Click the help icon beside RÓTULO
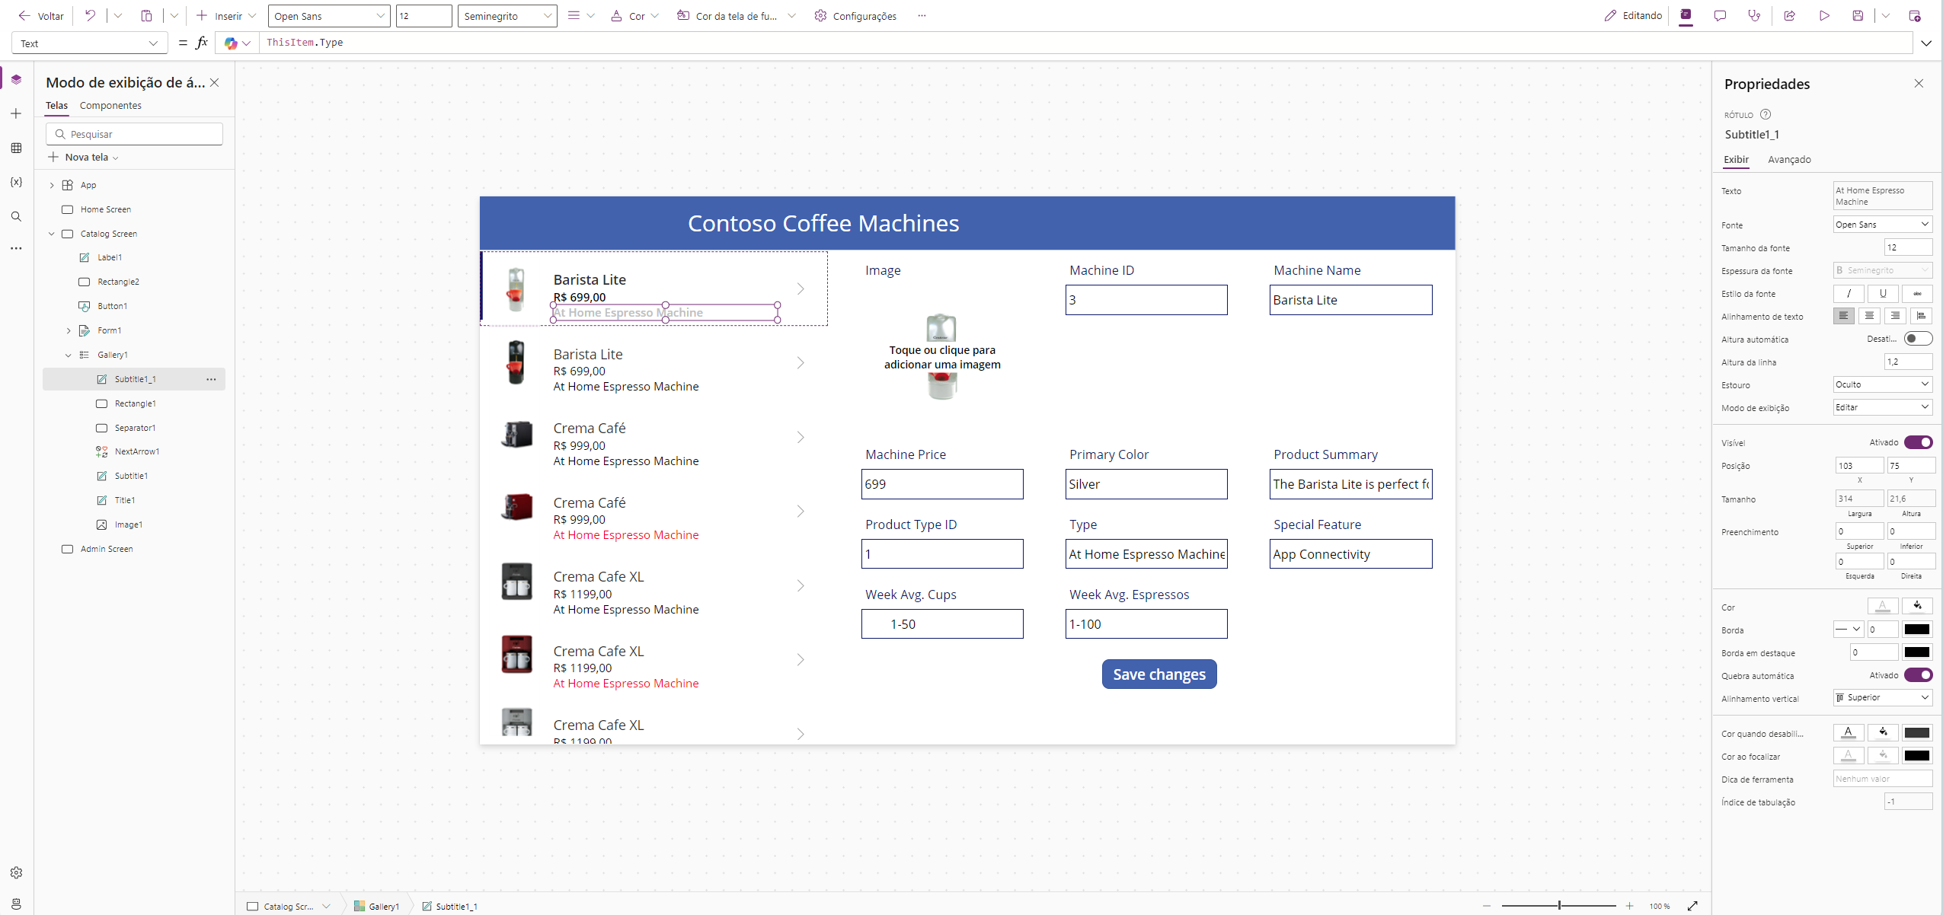Viewport: 1943px width, 915px height. (x=1766, y=114)
